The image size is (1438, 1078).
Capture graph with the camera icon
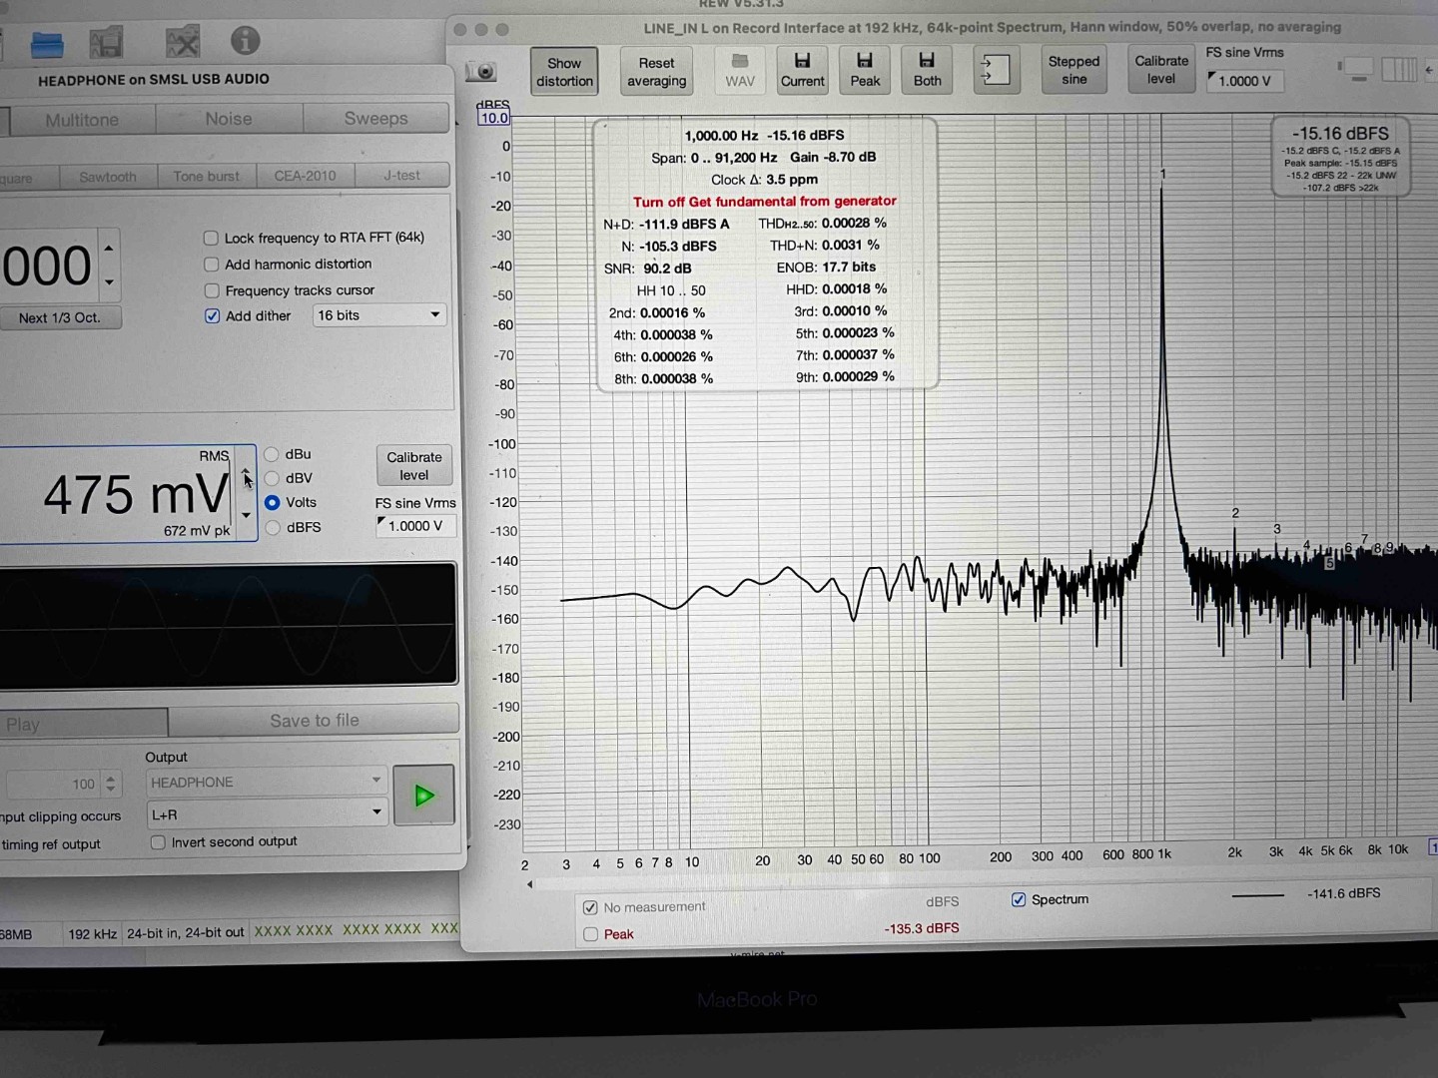tap(482, 72)
